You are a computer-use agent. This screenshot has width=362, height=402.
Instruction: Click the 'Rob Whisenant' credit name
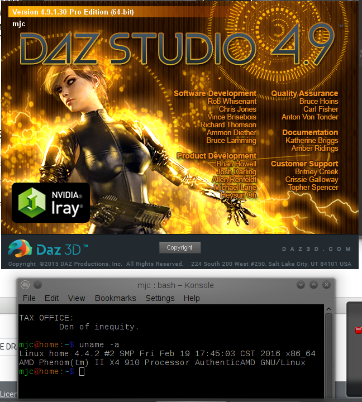point(232,101)
